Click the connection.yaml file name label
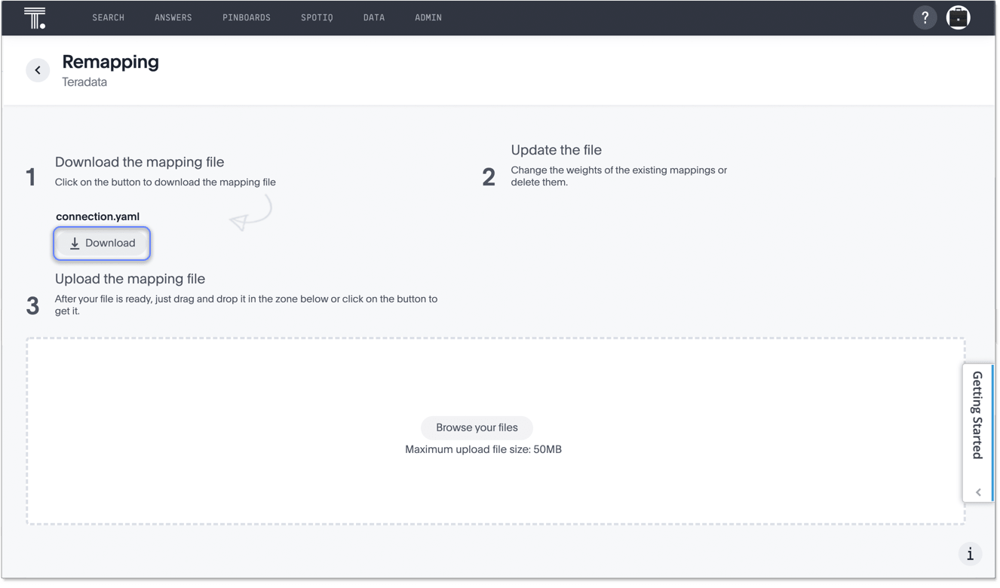 tap(97, 216)
